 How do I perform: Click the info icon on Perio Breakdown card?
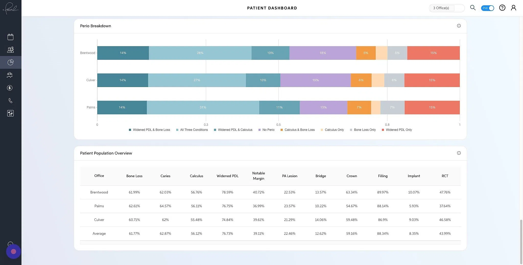click(x=459, y=25)
